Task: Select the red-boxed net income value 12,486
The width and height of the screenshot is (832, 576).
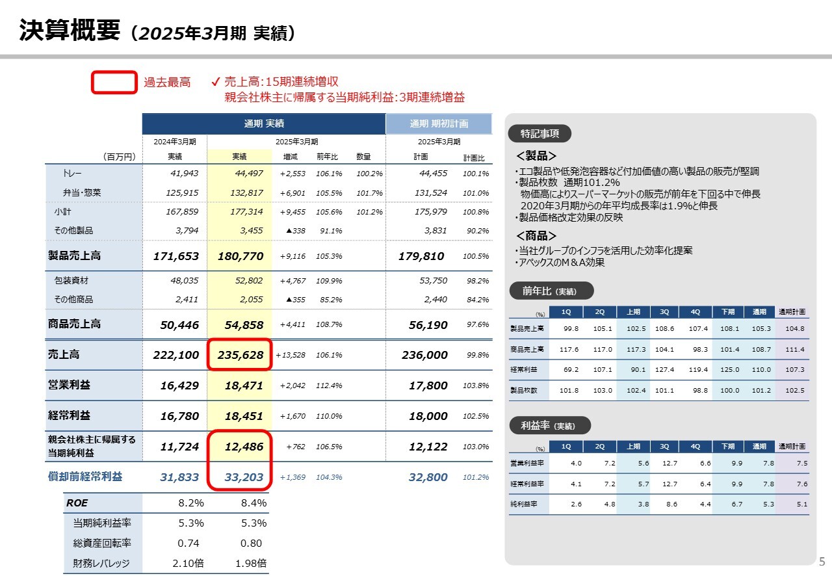Action: tap(239, 447)
